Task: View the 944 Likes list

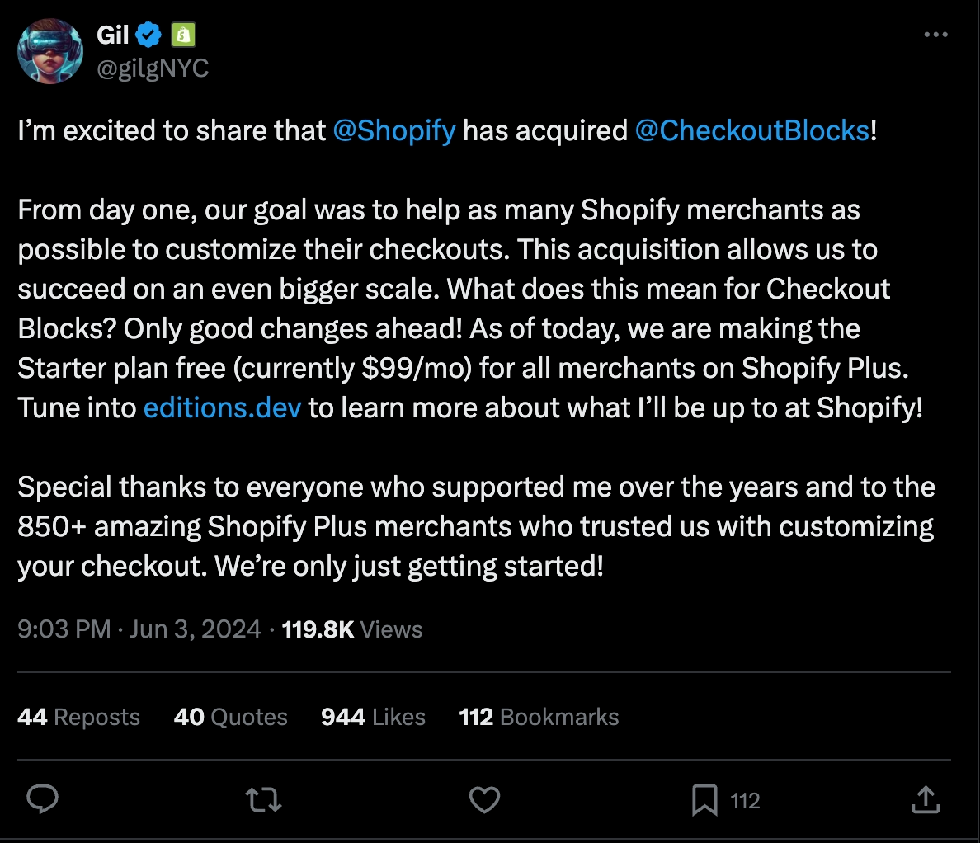Action: point(373,717)
